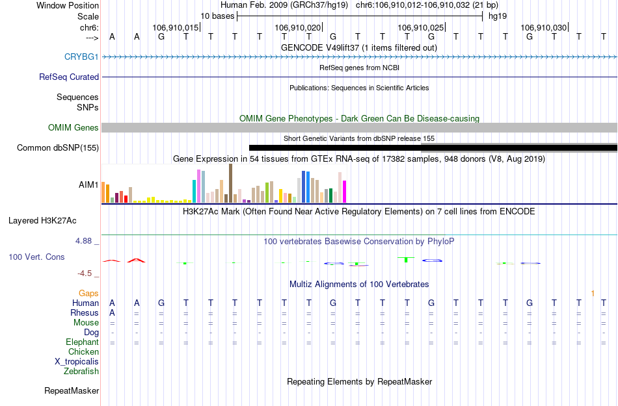Click OMIM Gene Phenotypes track title
Viewport: 618px width, 406px height.
coord(359,118)
